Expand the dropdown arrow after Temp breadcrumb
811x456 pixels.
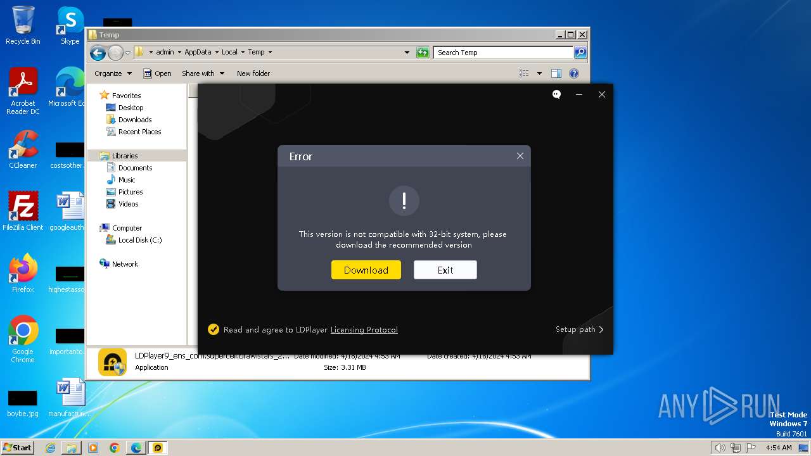pos(270,52)
